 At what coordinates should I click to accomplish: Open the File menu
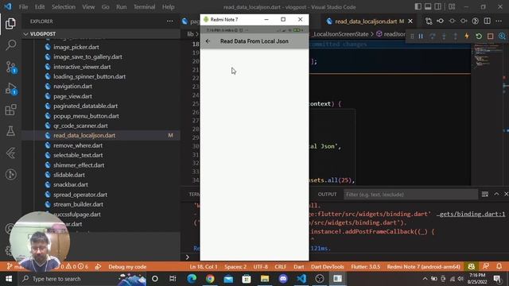click(x=23, y=7)
